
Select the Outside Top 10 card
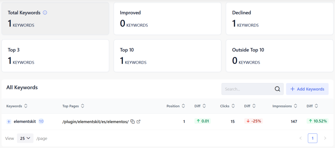click(x=280, y=56)
